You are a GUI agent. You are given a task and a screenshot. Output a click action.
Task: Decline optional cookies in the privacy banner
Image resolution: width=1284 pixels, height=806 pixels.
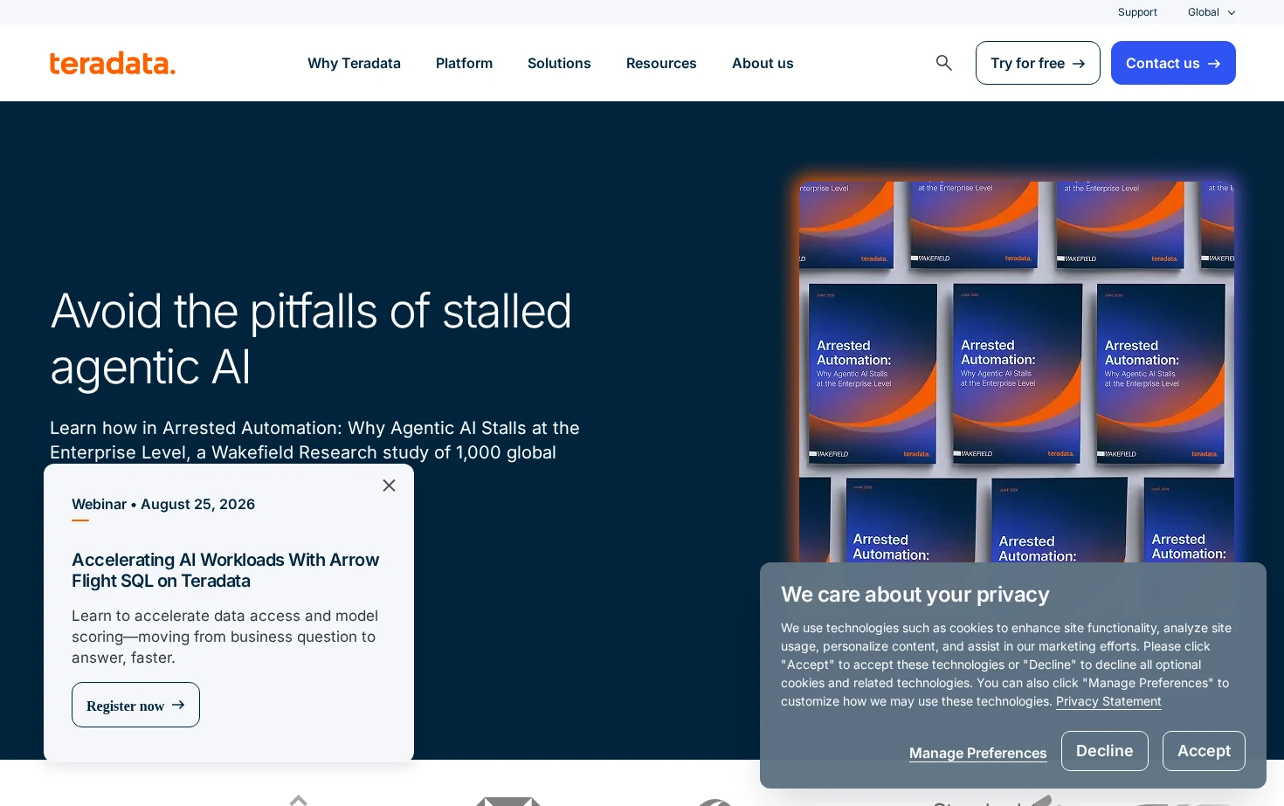[x=1104, y=751]
